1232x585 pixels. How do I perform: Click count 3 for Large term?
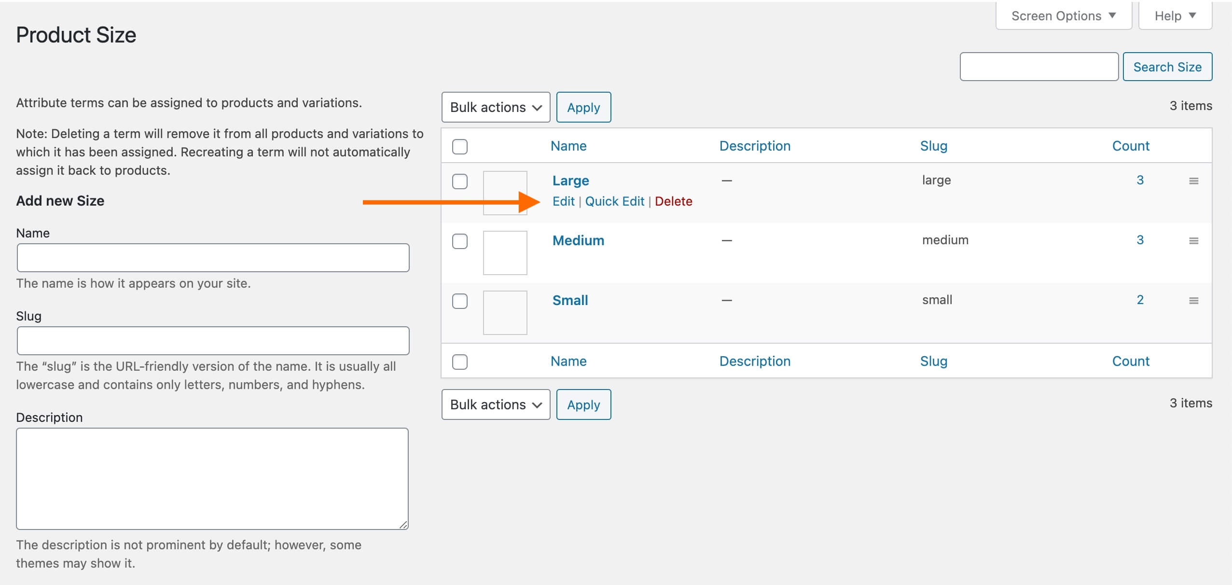point(1140,180)
